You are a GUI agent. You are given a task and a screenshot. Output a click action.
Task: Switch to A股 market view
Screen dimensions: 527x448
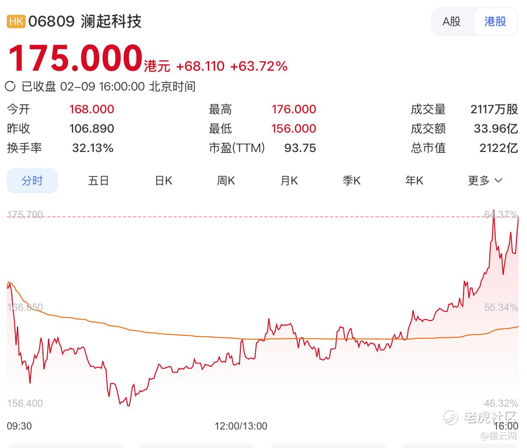451,21
